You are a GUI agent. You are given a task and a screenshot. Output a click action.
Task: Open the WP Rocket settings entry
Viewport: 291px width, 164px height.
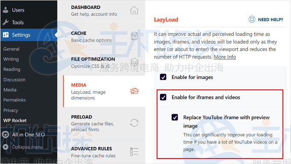click(x=15, y=121)
